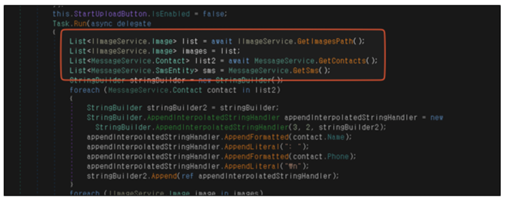Click the Append method on stringBuilder2

pos(164,176)
